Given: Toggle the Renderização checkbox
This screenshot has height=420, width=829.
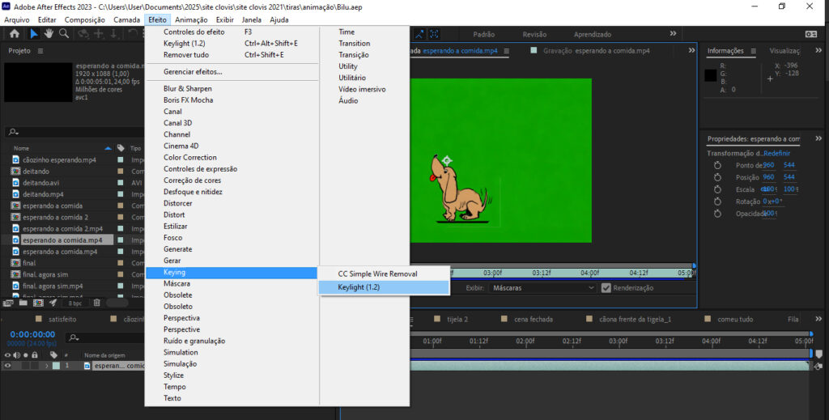Looking at the screenshot, I should tap(606, 288).
